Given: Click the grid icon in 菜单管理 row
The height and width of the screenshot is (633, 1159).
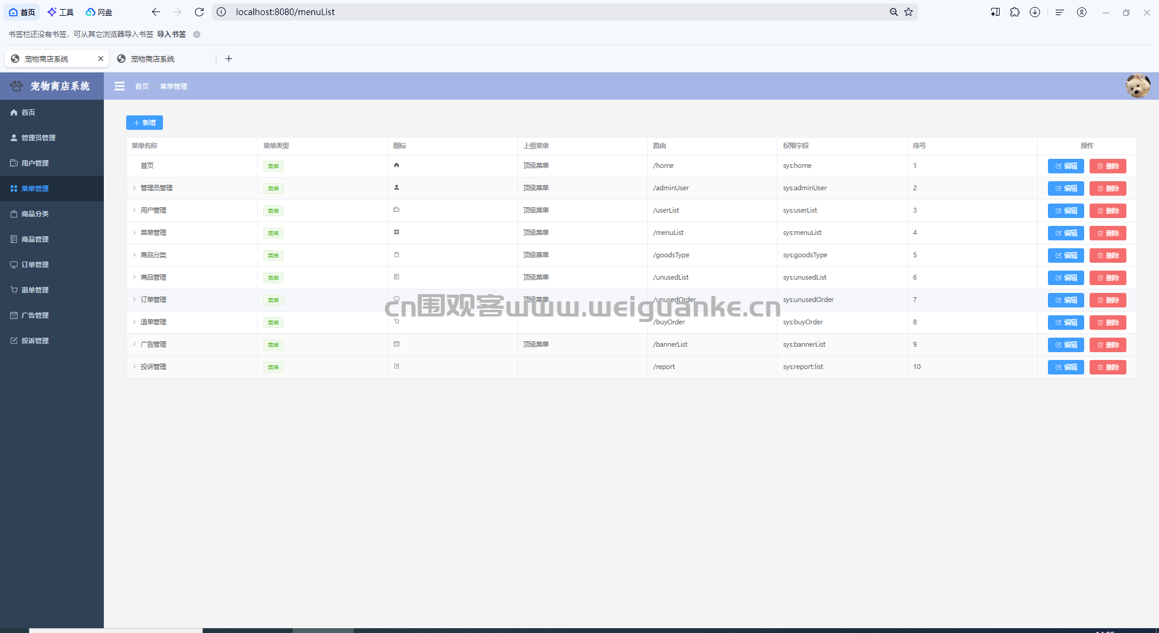Looking at the screenshot, I should 397,232.
